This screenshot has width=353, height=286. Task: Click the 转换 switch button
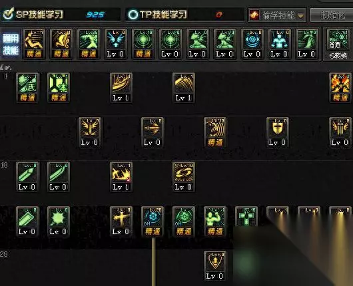coord(338,55)
